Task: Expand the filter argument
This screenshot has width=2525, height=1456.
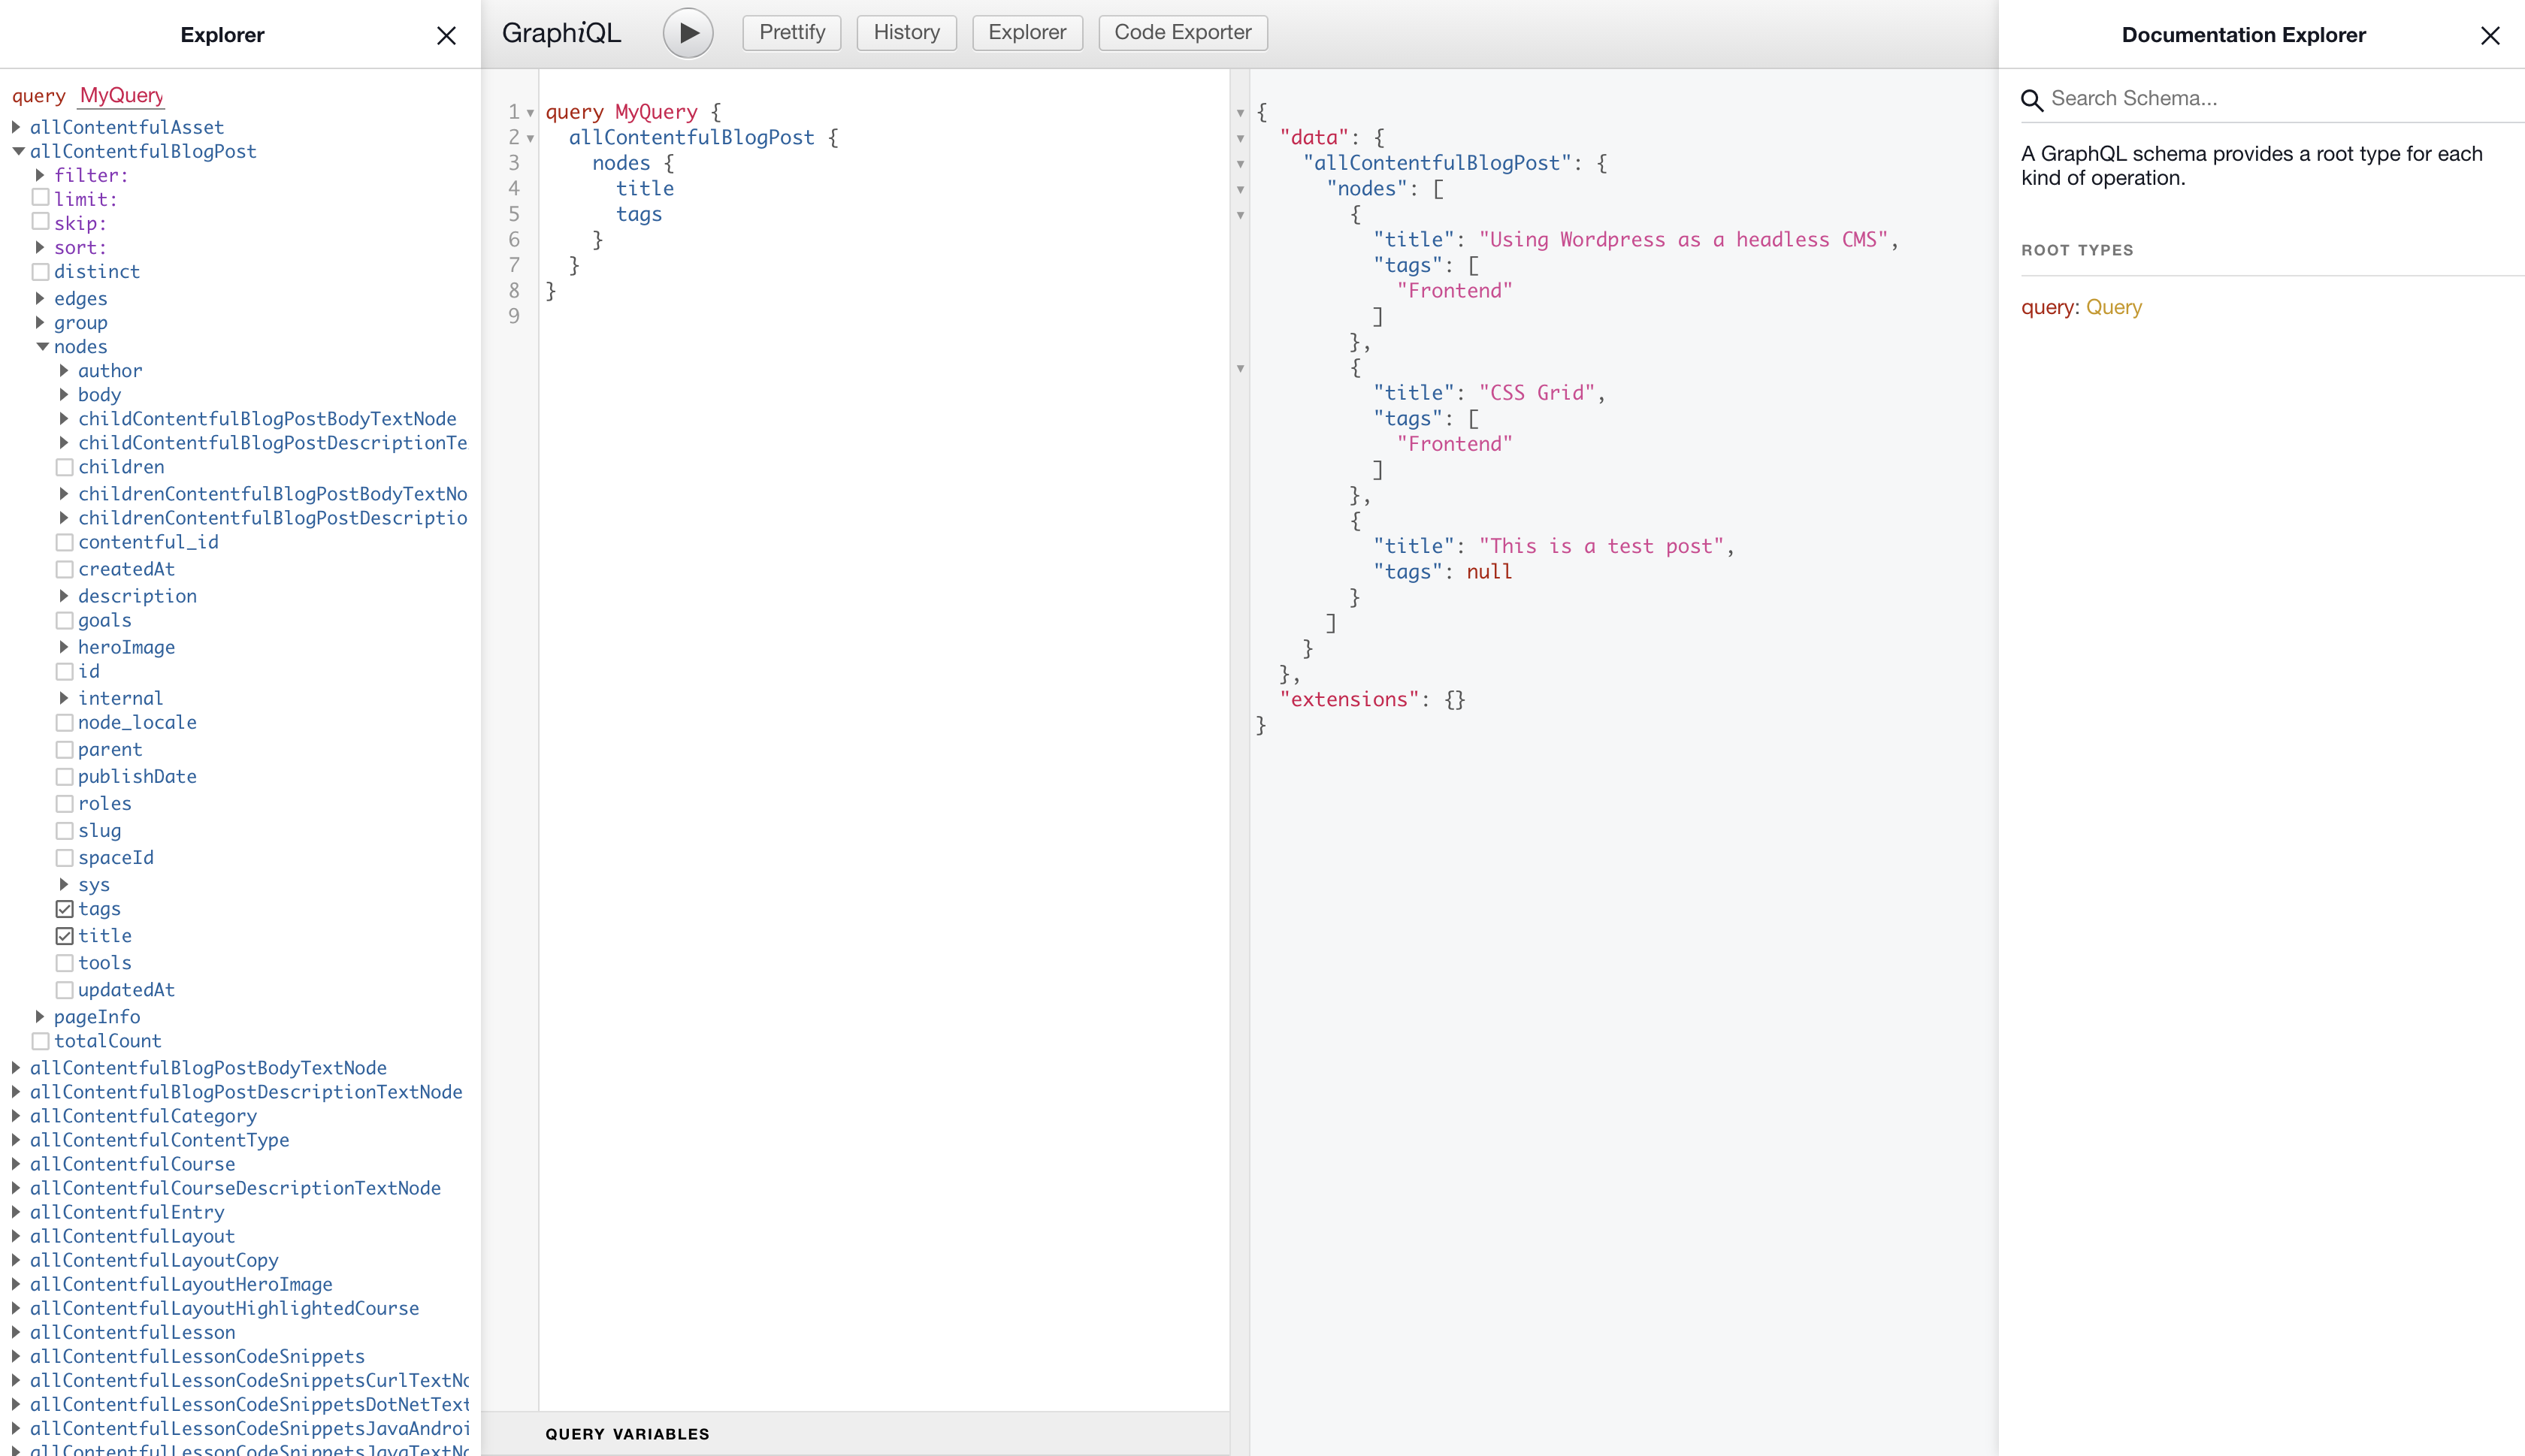Action: 41,175
